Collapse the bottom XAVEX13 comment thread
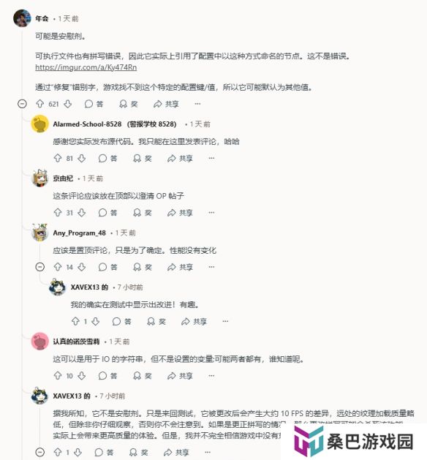This screenshot has height=460, width=427. click(40, 452)
